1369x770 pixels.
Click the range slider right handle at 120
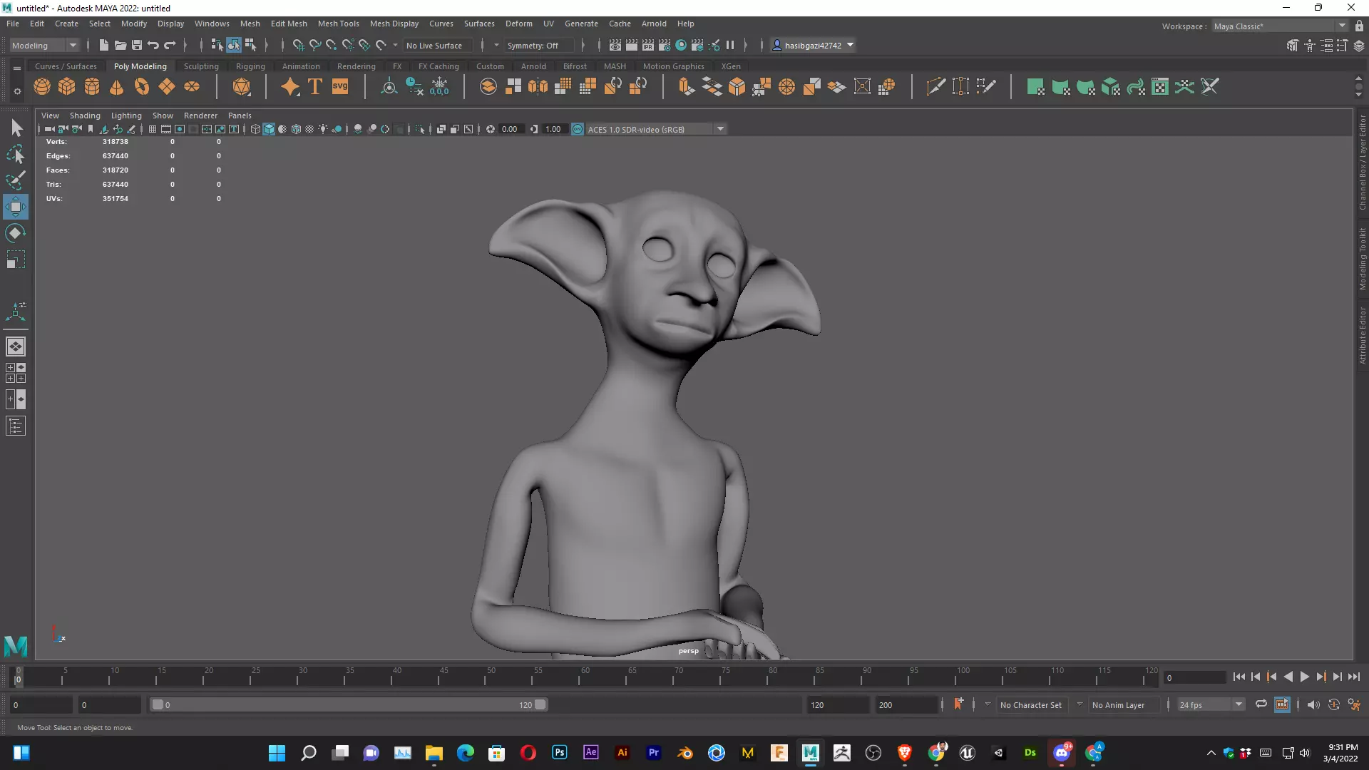coord(540,704)
